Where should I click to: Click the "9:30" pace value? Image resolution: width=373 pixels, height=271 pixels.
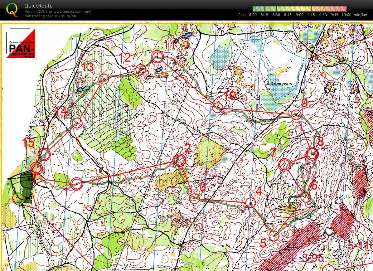pyautogui.click(x=323, y=15)
